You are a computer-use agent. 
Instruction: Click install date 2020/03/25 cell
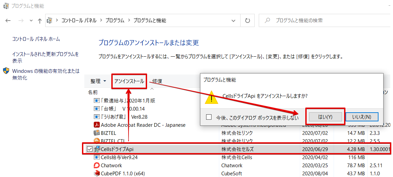click(314, 165)
